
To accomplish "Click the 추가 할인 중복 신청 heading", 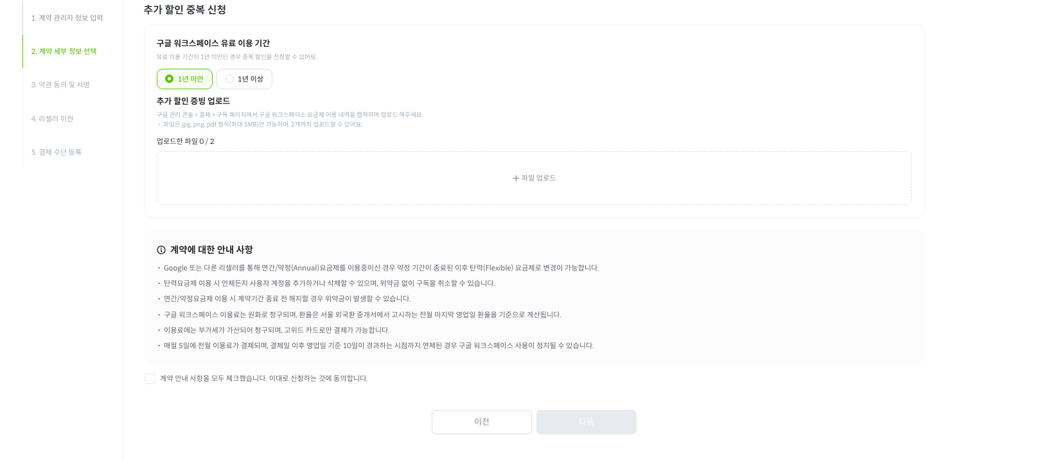I will coord(185,10).
